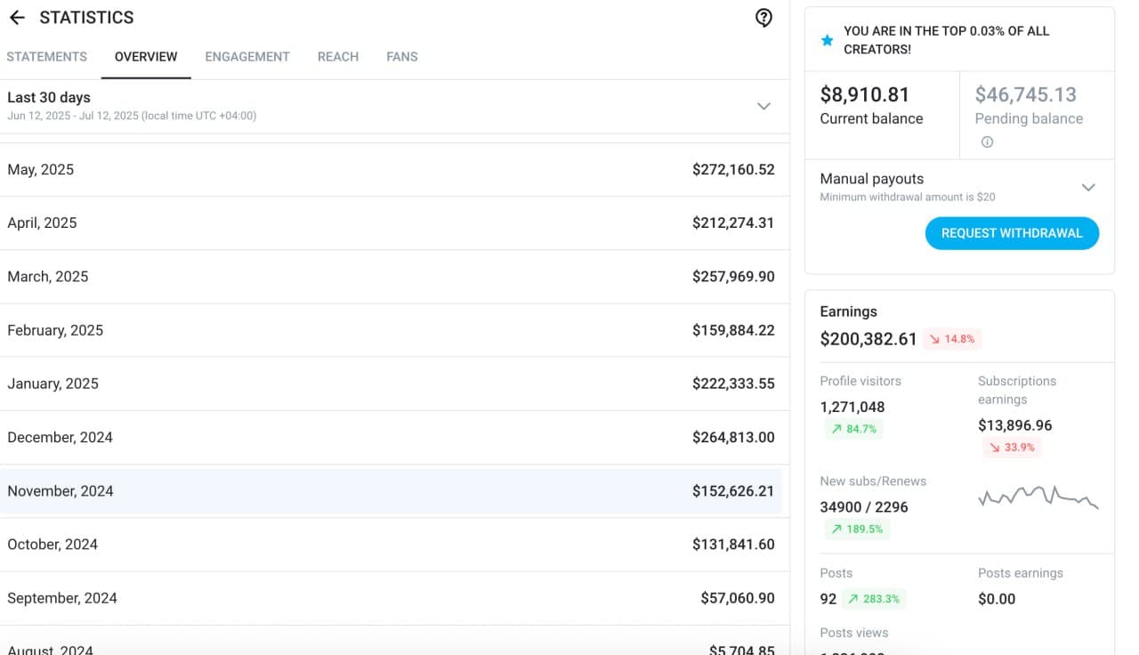Click the new subs 189.5% increase badge

(857, 529)
